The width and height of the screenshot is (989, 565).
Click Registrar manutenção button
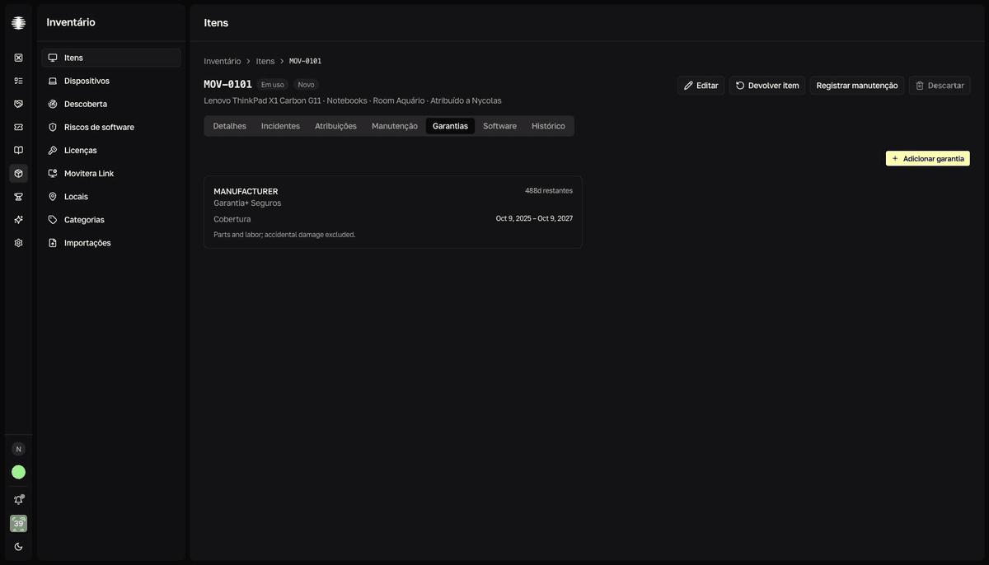[857, 86]
